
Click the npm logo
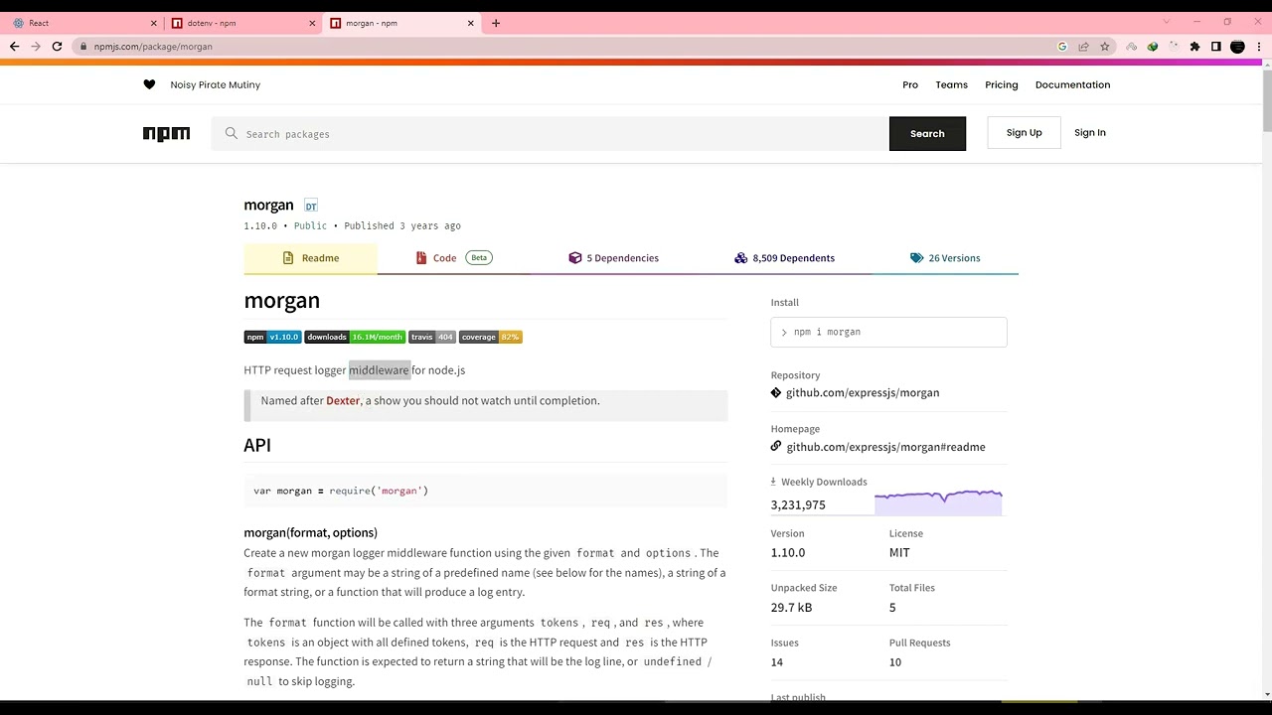166,134
